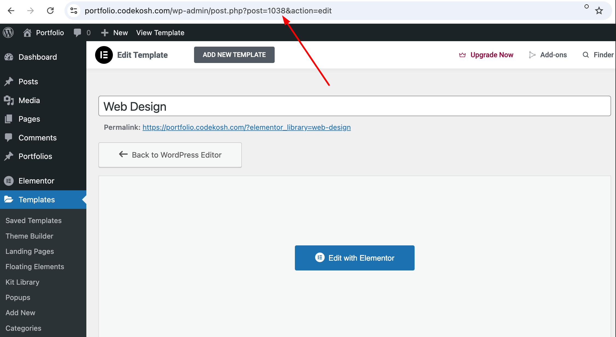Reload the page with refresh icon

(50, 11)
